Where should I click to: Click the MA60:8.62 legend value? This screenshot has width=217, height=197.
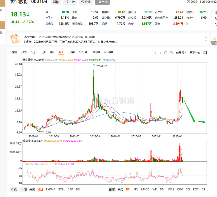pos(109,60)
